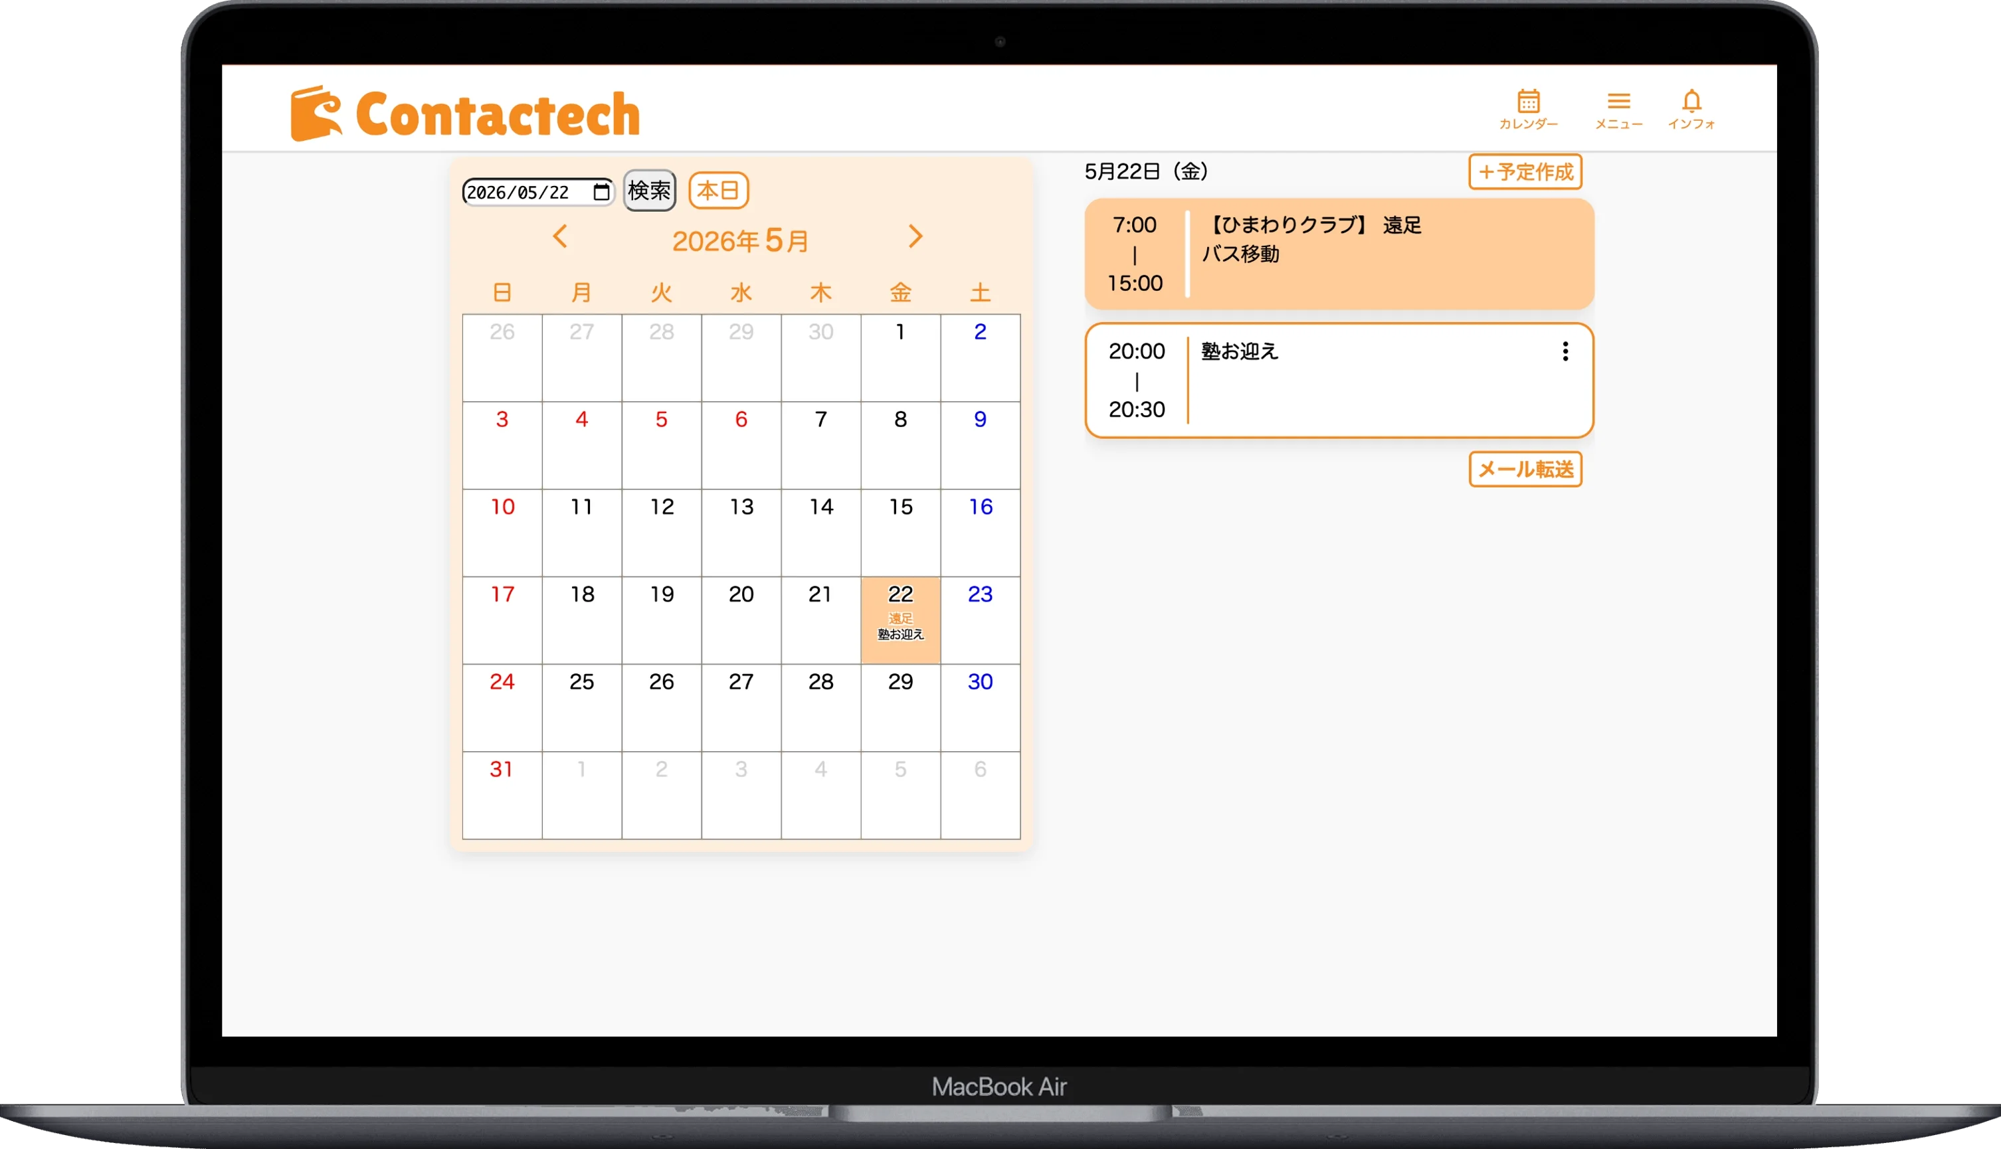Select Sunday May 24 on the calendar
Viewport: 2001px width, 1149px height.
(x=502, y=708)
